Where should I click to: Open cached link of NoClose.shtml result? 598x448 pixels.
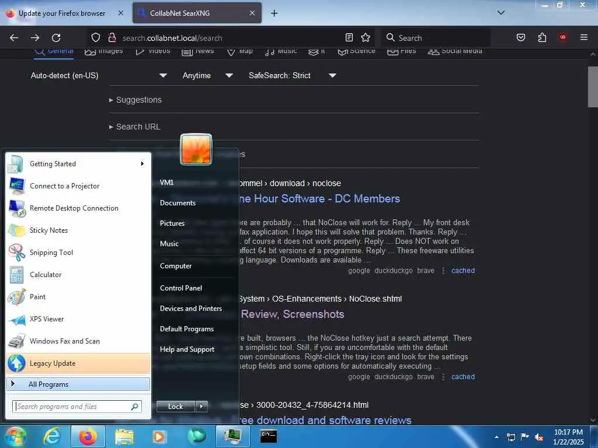point(463,377)
